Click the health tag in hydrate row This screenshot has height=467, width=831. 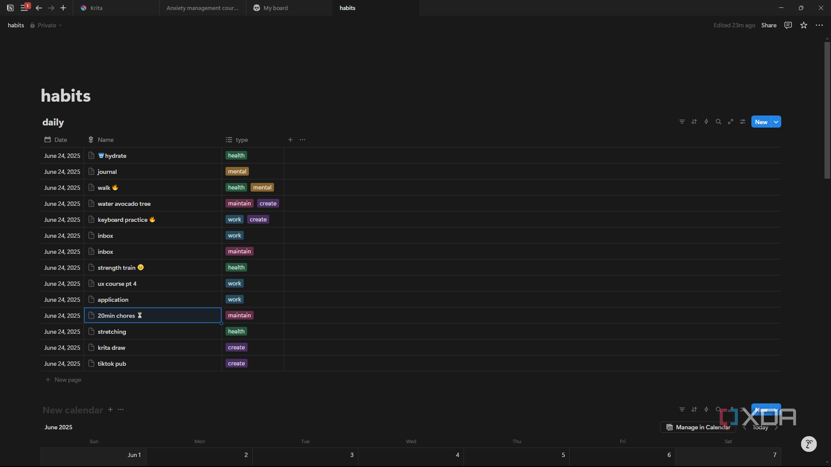tap(236, 156)
